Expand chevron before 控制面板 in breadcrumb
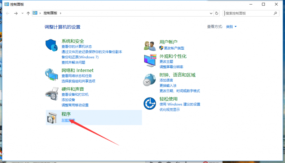This screenshot has width=285, height=163. [x=40, y=13]
